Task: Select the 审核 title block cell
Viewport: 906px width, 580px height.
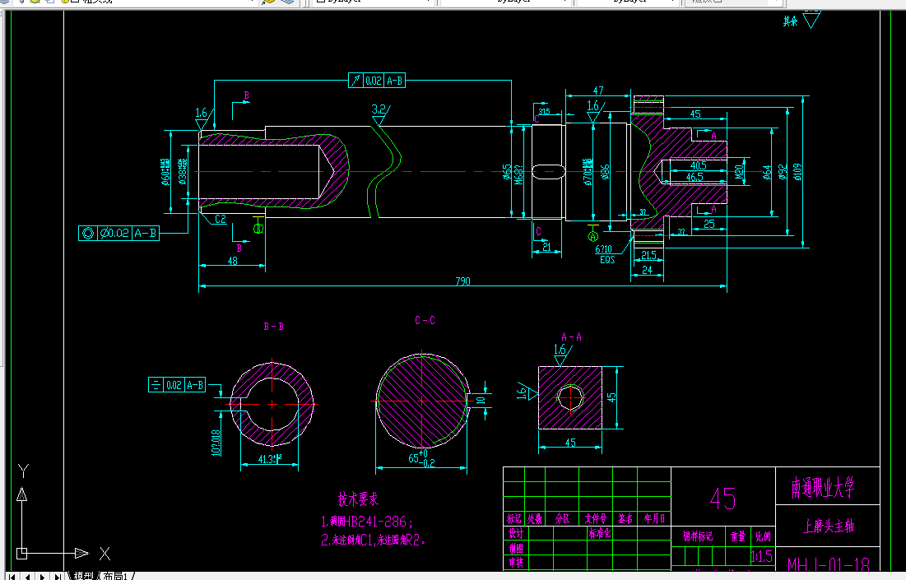Action: point(515,562)
